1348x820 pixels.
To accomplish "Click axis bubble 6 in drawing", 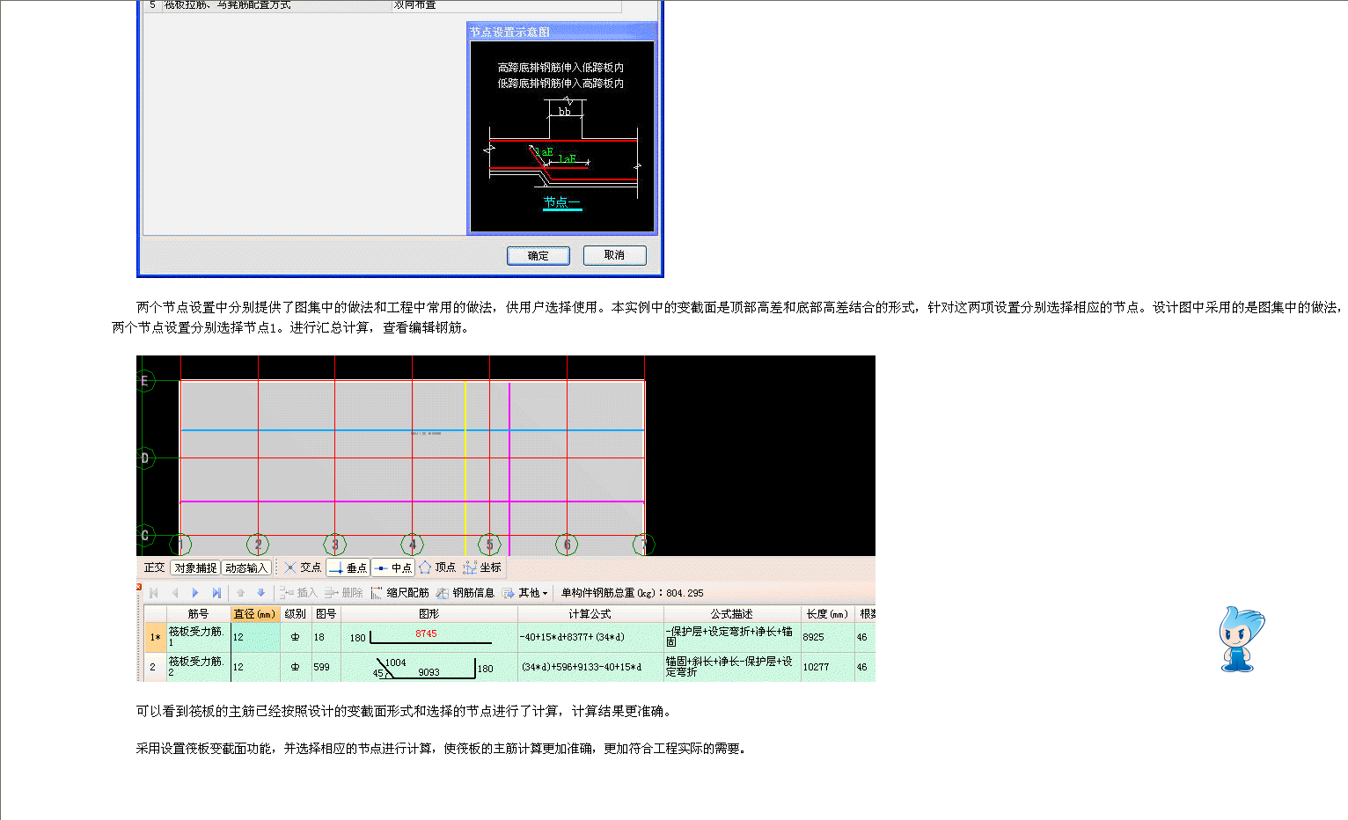I will 567,545.
